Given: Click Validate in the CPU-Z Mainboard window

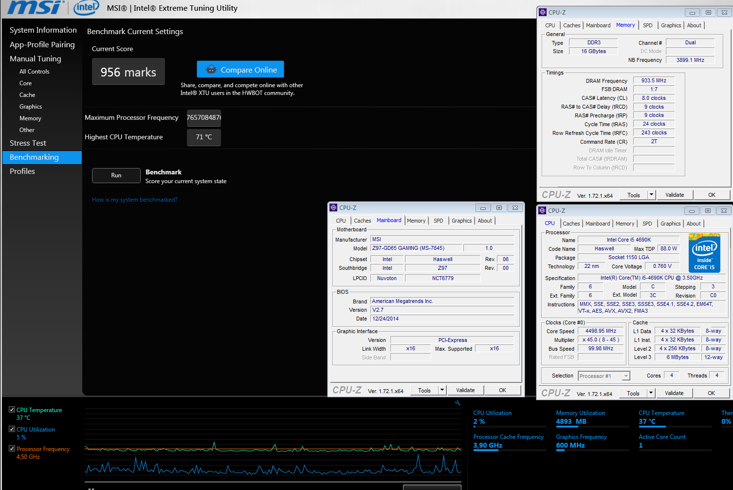Looking at the screenshot, I should pos(465,390).
